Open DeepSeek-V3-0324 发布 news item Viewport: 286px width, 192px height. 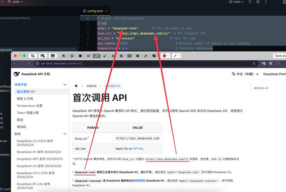35,143
